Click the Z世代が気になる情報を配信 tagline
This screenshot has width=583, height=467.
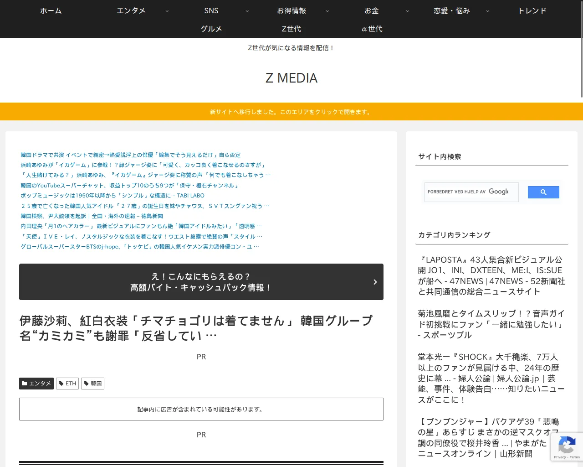pos(291,48)
